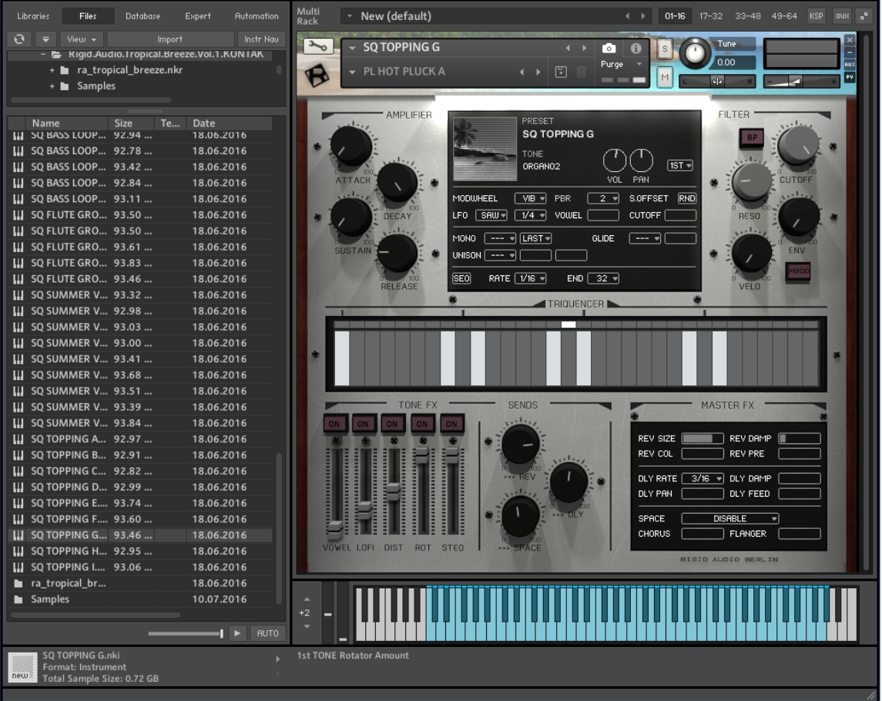Screen dimensions: 882x701
Task: Toggle the AUTO preview button
Action: click(268, 633)
